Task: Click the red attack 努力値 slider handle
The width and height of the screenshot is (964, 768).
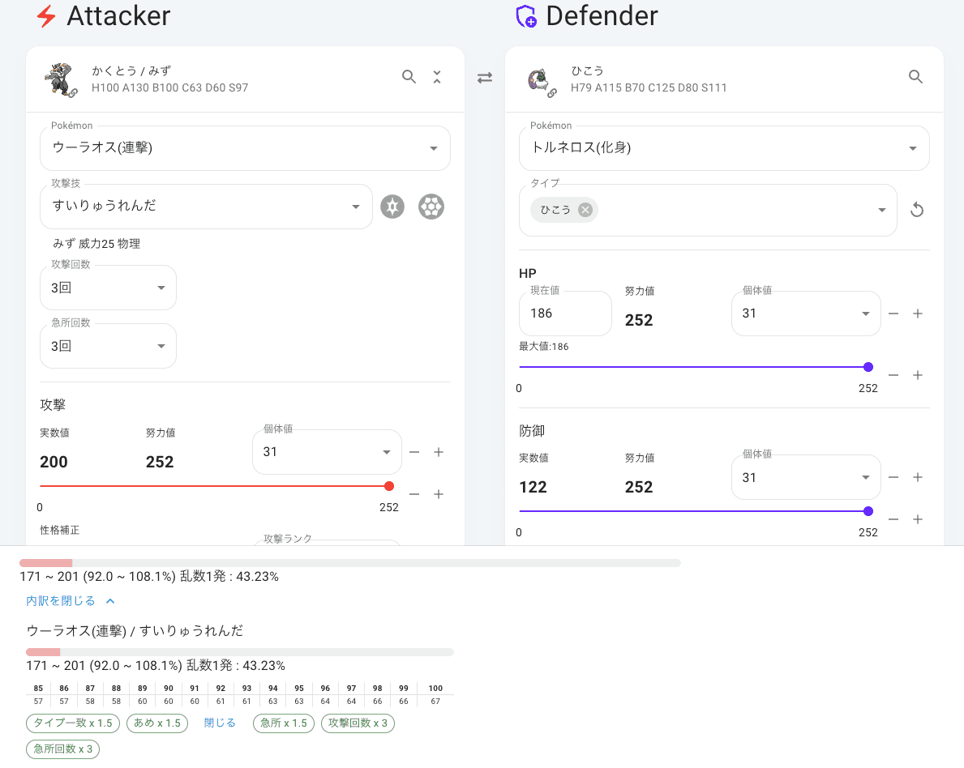Action: pyautogui.click(x=389, y=486)
